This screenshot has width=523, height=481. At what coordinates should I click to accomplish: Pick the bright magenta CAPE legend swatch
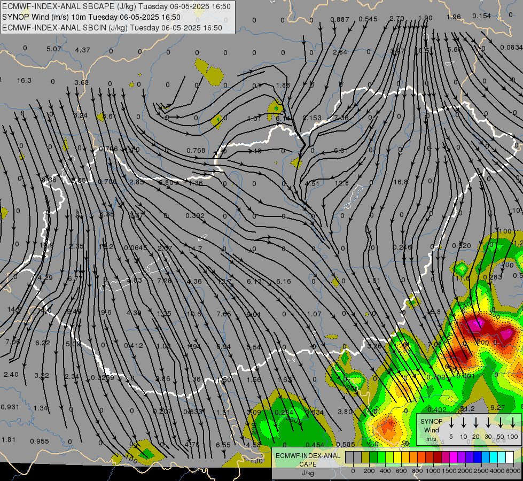(x=454, y=457)
